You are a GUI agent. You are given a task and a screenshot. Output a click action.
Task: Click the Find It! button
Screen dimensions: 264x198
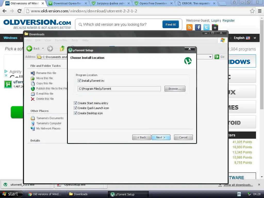click(x=171, y=24)
